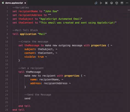Image resolution: width=130 pixels, height=112 pixels.
Task: Click the content key on line 13
Action: [x=30, y=53]
